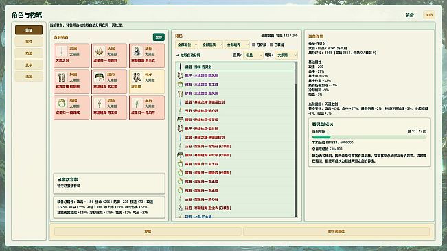Viewport: 447px width, 251px height.
Task: Select the necklace (项链) equipment icon
Action: [99, 104]
